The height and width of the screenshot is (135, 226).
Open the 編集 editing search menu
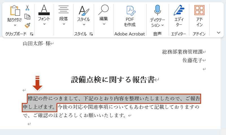coord(104,15)
